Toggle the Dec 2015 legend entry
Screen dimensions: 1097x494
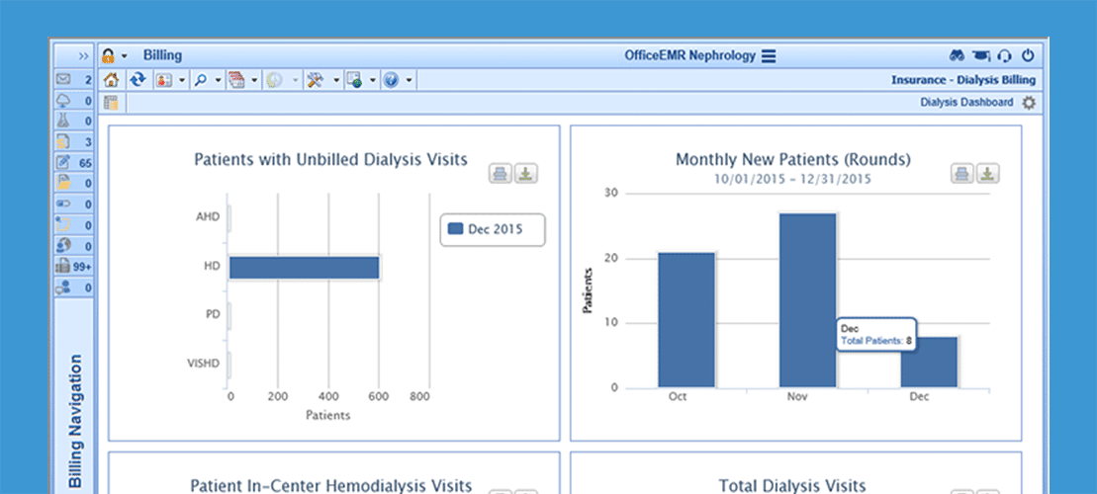tap(493, 229)
